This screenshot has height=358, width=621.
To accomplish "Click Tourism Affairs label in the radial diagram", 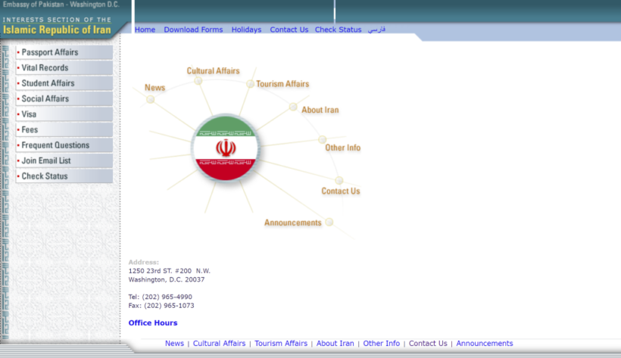I will (x=282, y=84).
